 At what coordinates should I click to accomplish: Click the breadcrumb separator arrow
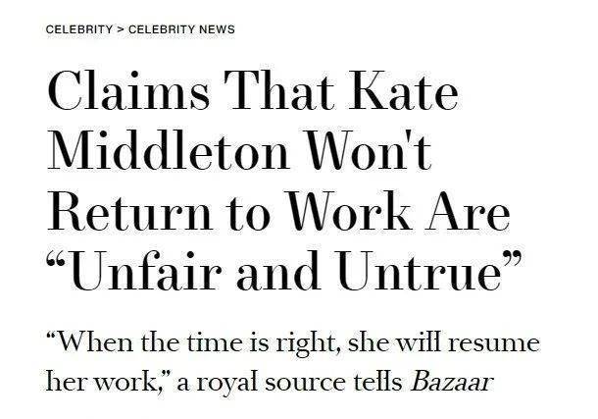[121, 29]
